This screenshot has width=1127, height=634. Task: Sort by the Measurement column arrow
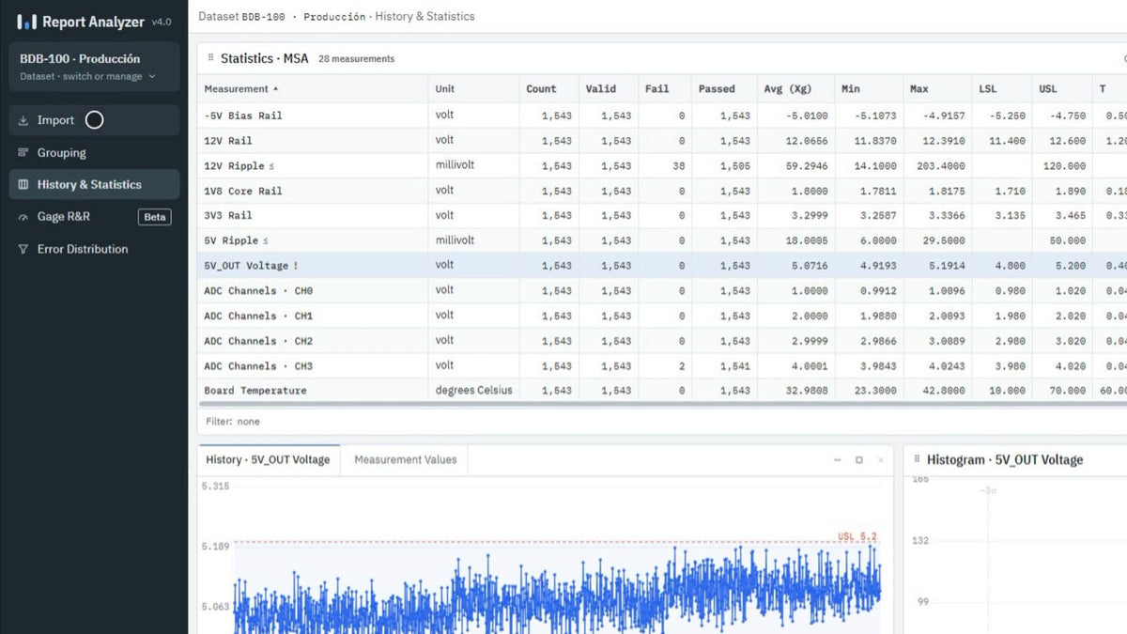[x=276, y=89]
